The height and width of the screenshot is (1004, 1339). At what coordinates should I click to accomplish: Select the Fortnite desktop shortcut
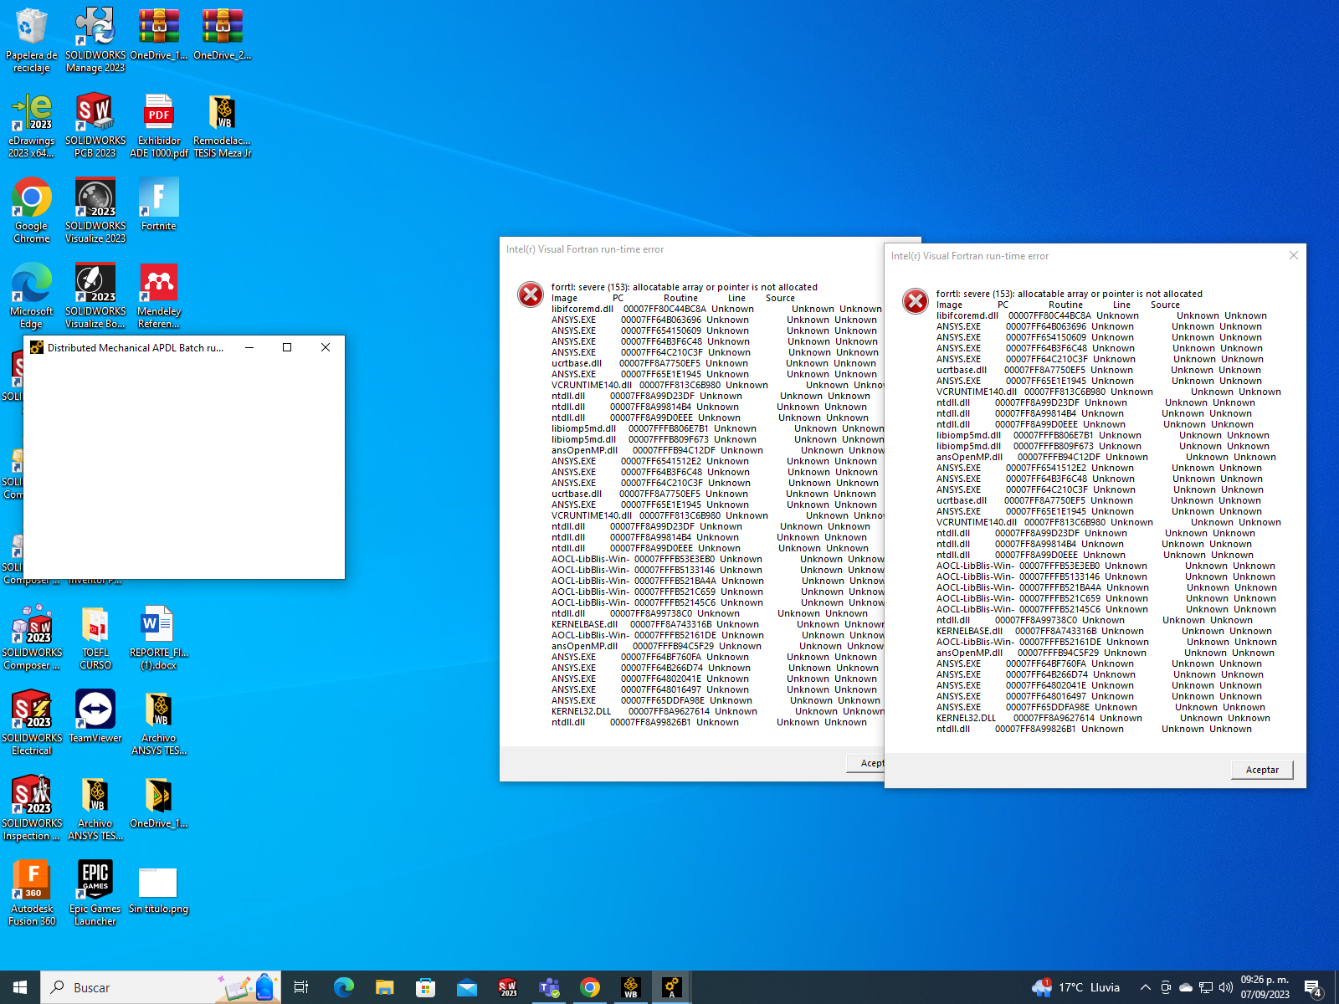[159, 204]
